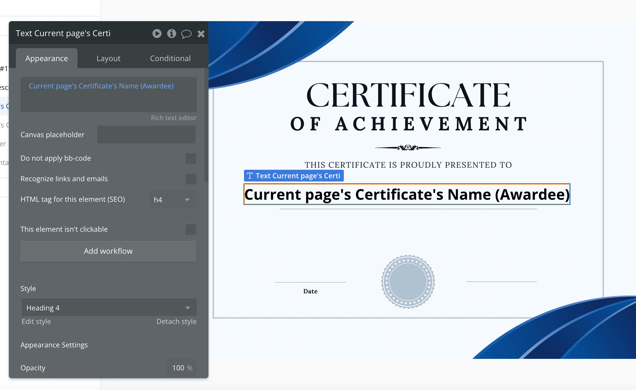Click the Rich text editor link
This screenshot has height=390, width=636.
point(174,118)
